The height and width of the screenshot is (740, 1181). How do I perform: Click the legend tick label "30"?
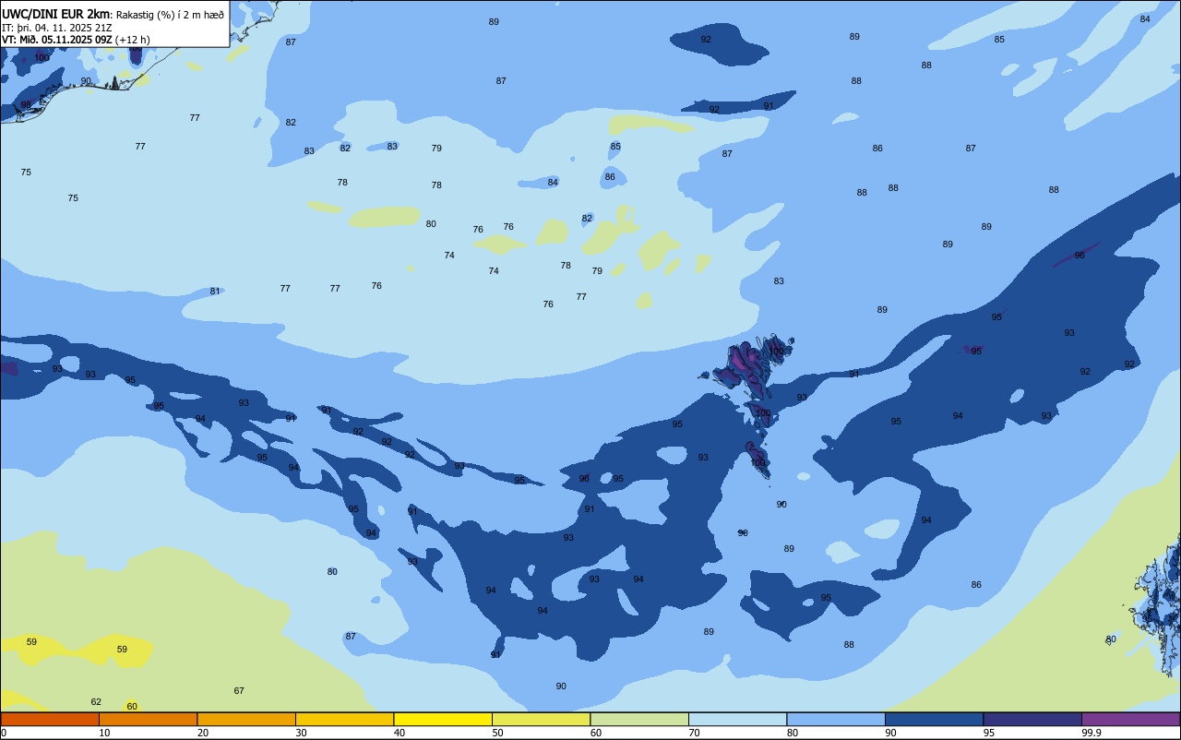(x=301, y=733)
